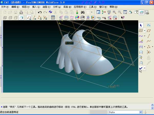Image resolution: width=154 pixels, height=115 pixels.
Task: Toggle shaded display mode
Action: coord(21,18)
